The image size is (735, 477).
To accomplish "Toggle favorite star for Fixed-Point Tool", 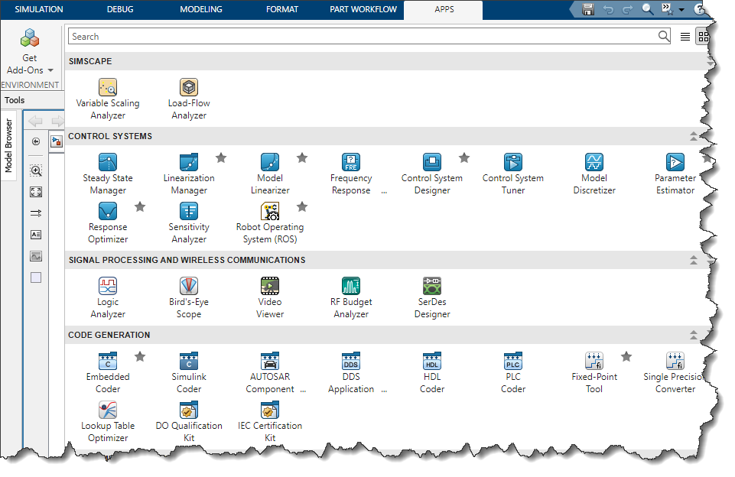I will 626,356.
